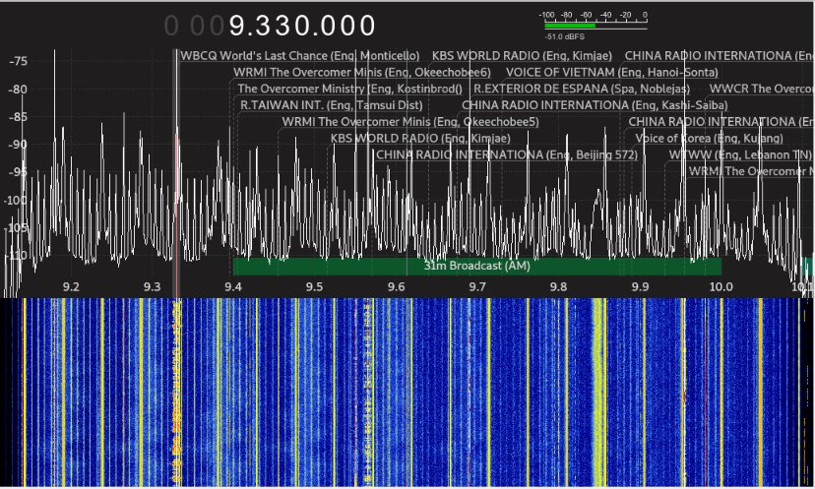Click the 10.0 frequency axis label

pyautogui.click(x=721, y=287)
